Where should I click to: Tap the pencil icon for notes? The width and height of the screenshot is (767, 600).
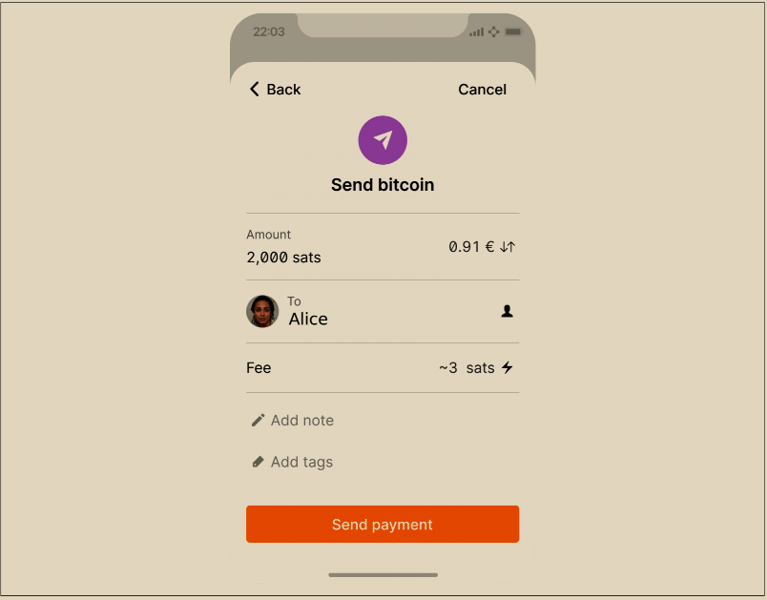258,421
